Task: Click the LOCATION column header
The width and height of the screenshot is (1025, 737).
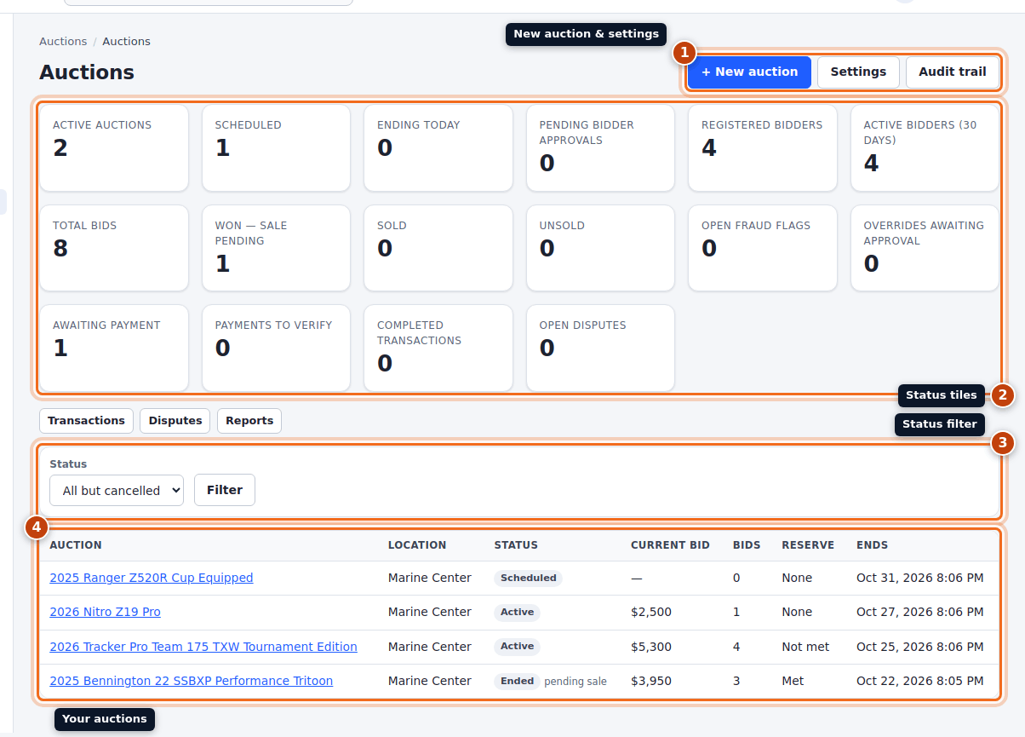Action: click(417, 545)
